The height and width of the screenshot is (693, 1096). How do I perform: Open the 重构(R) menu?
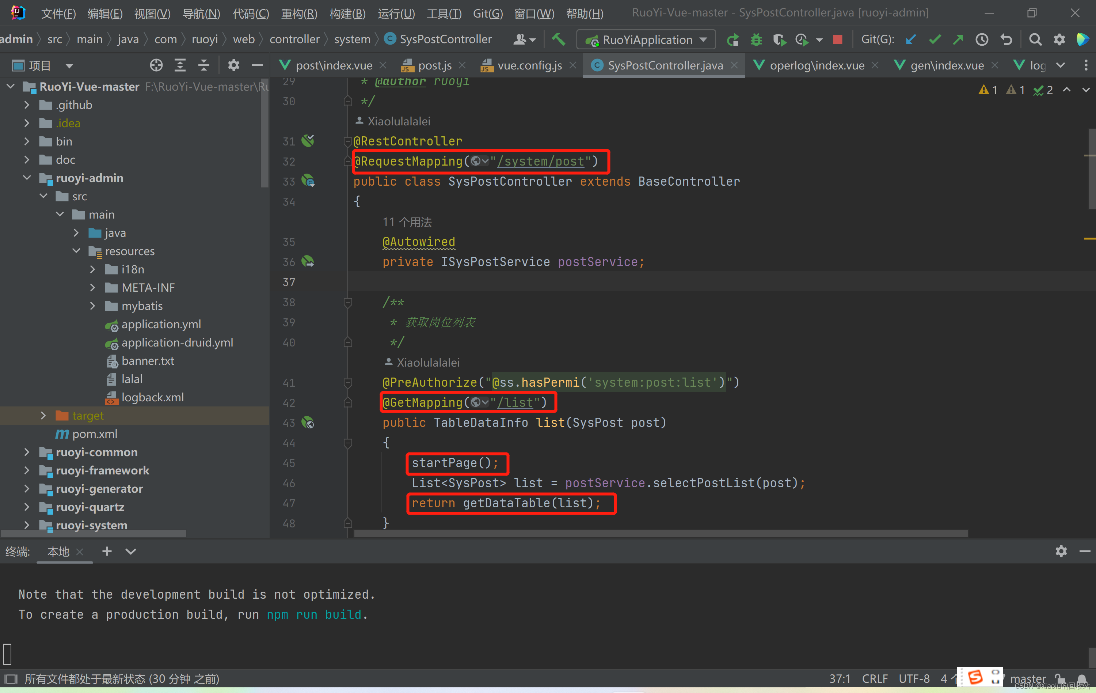click(x=299, y=13)
